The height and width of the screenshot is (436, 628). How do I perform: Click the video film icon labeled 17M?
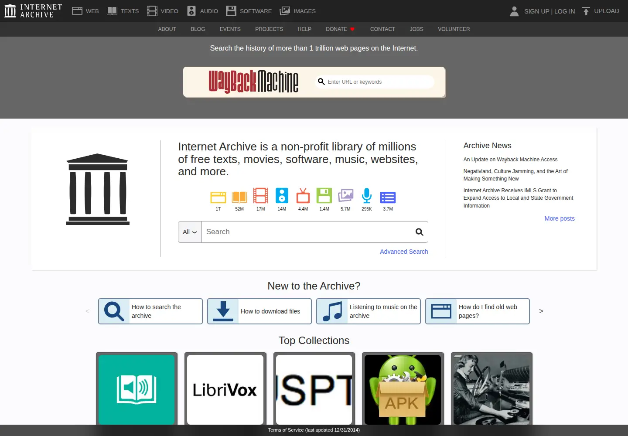(x=260, y=196)
